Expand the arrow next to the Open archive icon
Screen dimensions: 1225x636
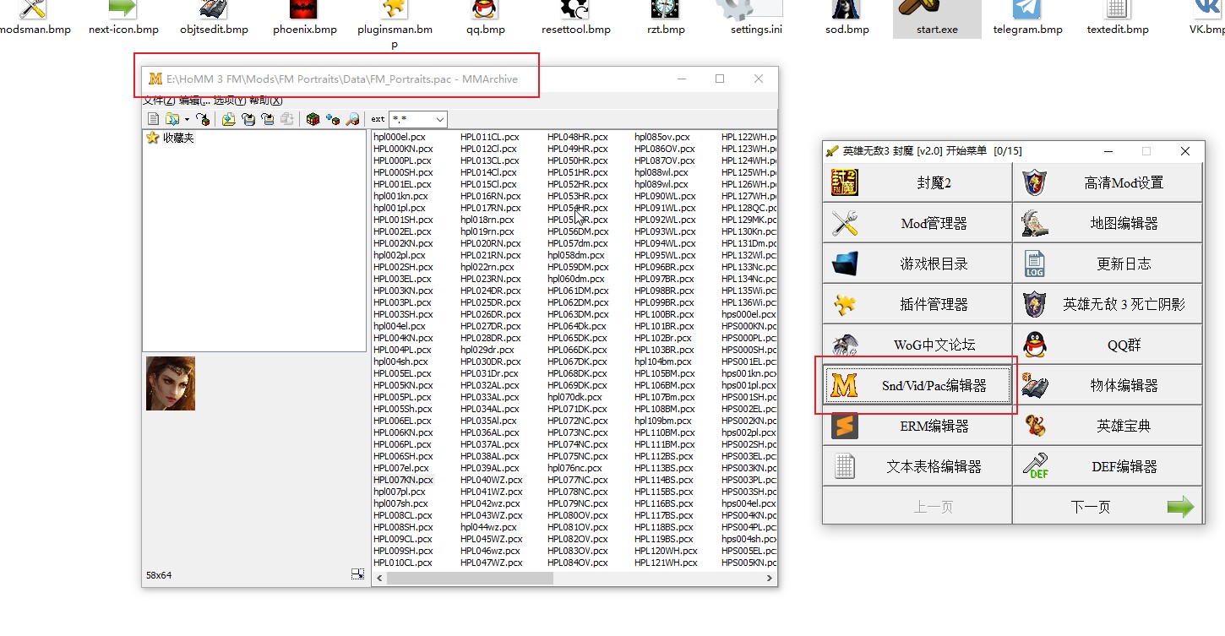[187, 120]
